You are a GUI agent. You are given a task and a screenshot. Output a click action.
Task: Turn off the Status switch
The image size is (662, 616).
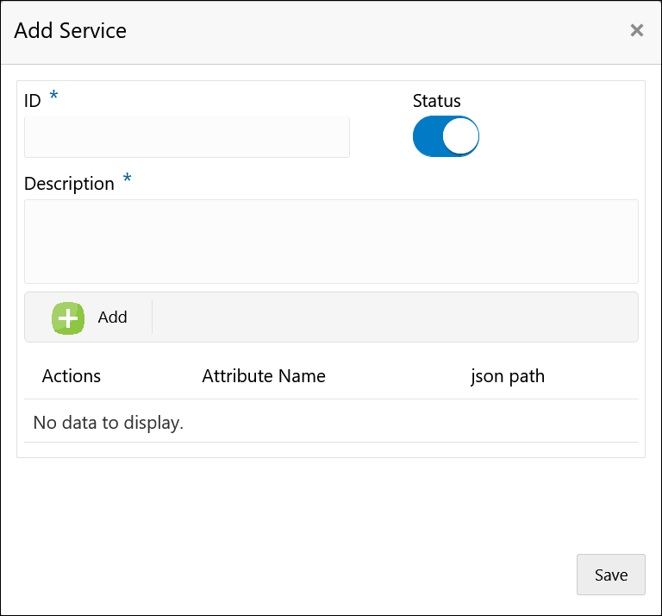click(446, 136)
